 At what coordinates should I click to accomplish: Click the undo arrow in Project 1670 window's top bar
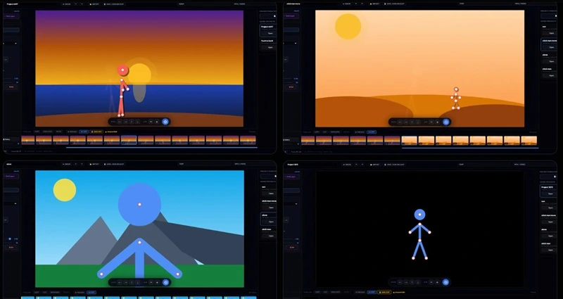tap(356, 165)
